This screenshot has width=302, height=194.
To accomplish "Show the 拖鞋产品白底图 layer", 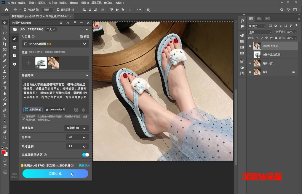I will (x=250, y=54).
